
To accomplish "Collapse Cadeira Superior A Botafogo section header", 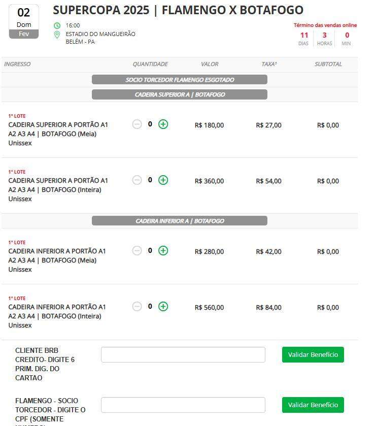I will 180,94.
